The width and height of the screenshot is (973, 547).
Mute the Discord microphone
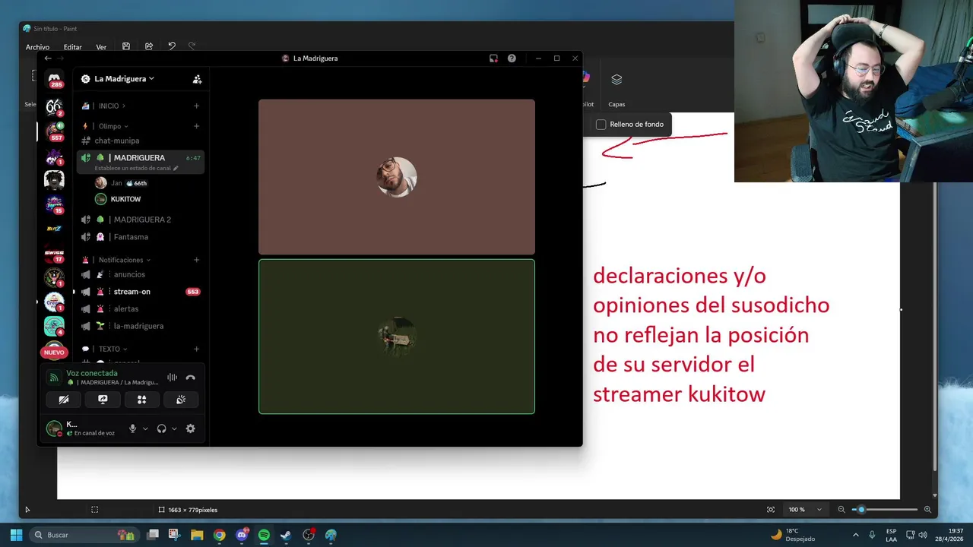tap(132, 428)
